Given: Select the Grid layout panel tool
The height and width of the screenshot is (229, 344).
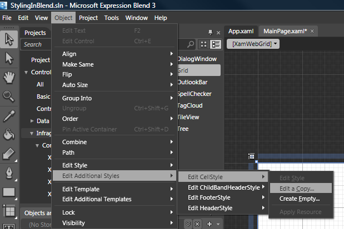Looking at the screenshot, I should [9, 211].
